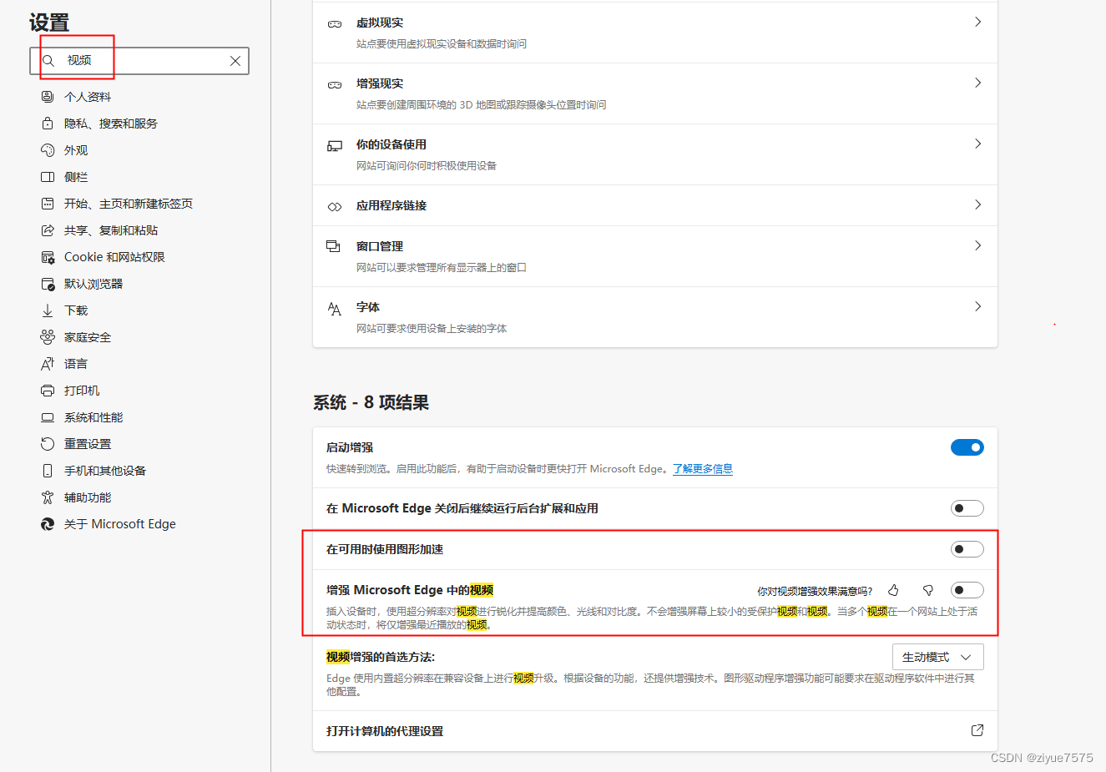1106x772 pixels.
Task: Click the accessibility icon beside 辅助功能
Action: point(48,497)
